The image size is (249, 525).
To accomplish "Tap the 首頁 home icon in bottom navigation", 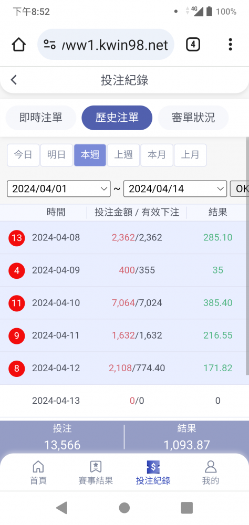I will 38,466.
